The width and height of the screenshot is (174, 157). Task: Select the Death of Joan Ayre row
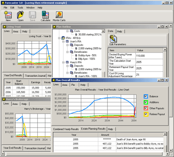(x=108, y=140)
